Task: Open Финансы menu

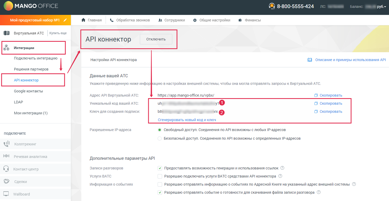Action: point(250,20)
